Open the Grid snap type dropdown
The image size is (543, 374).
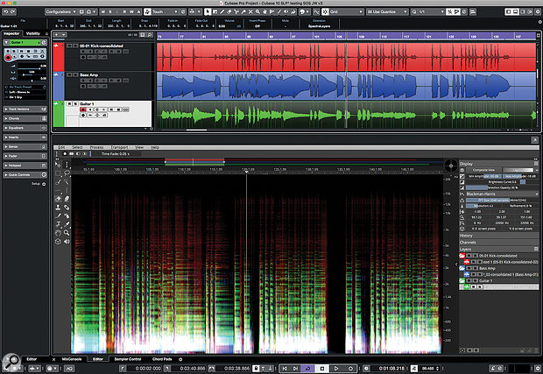coord(346,11)
